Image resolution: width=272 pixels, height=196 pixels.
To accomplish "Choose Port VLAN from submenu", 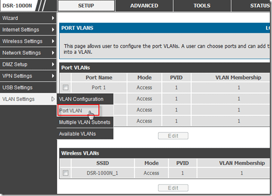I will 85,110.
